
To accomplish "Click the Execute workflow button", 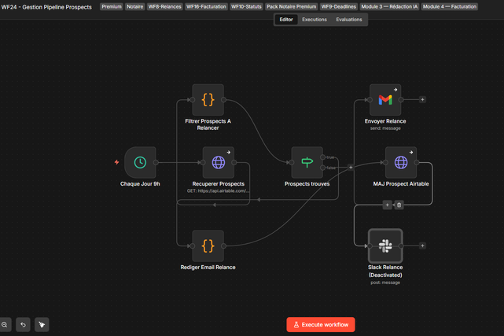I will point(321,324).
